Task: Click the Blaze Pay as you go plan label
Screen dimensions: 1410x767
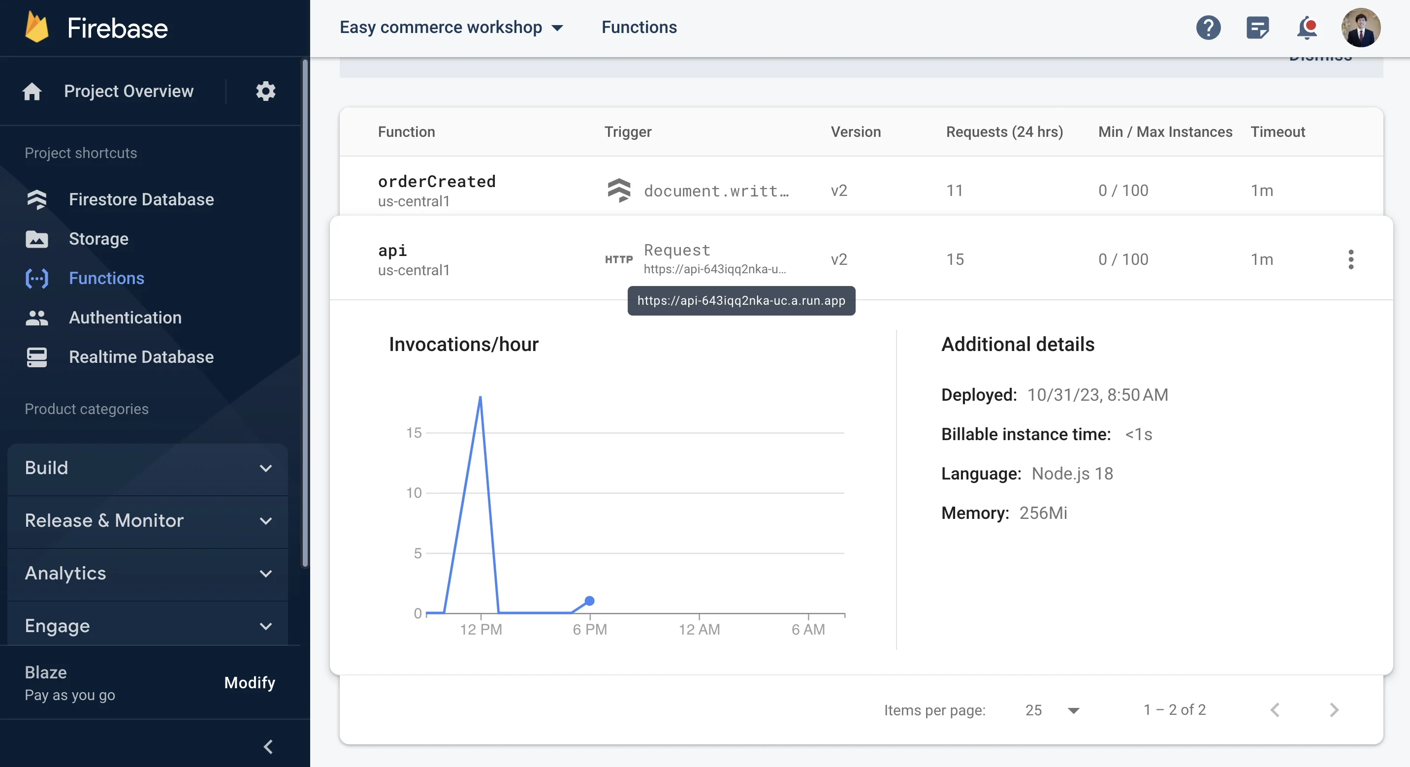Action: click(x=70, y=683)
